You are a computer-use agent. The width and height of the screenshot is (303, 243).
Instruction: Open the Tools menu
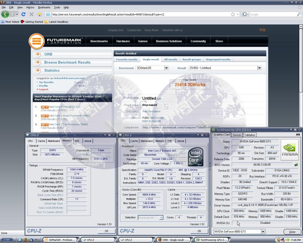tap(57, 7)
